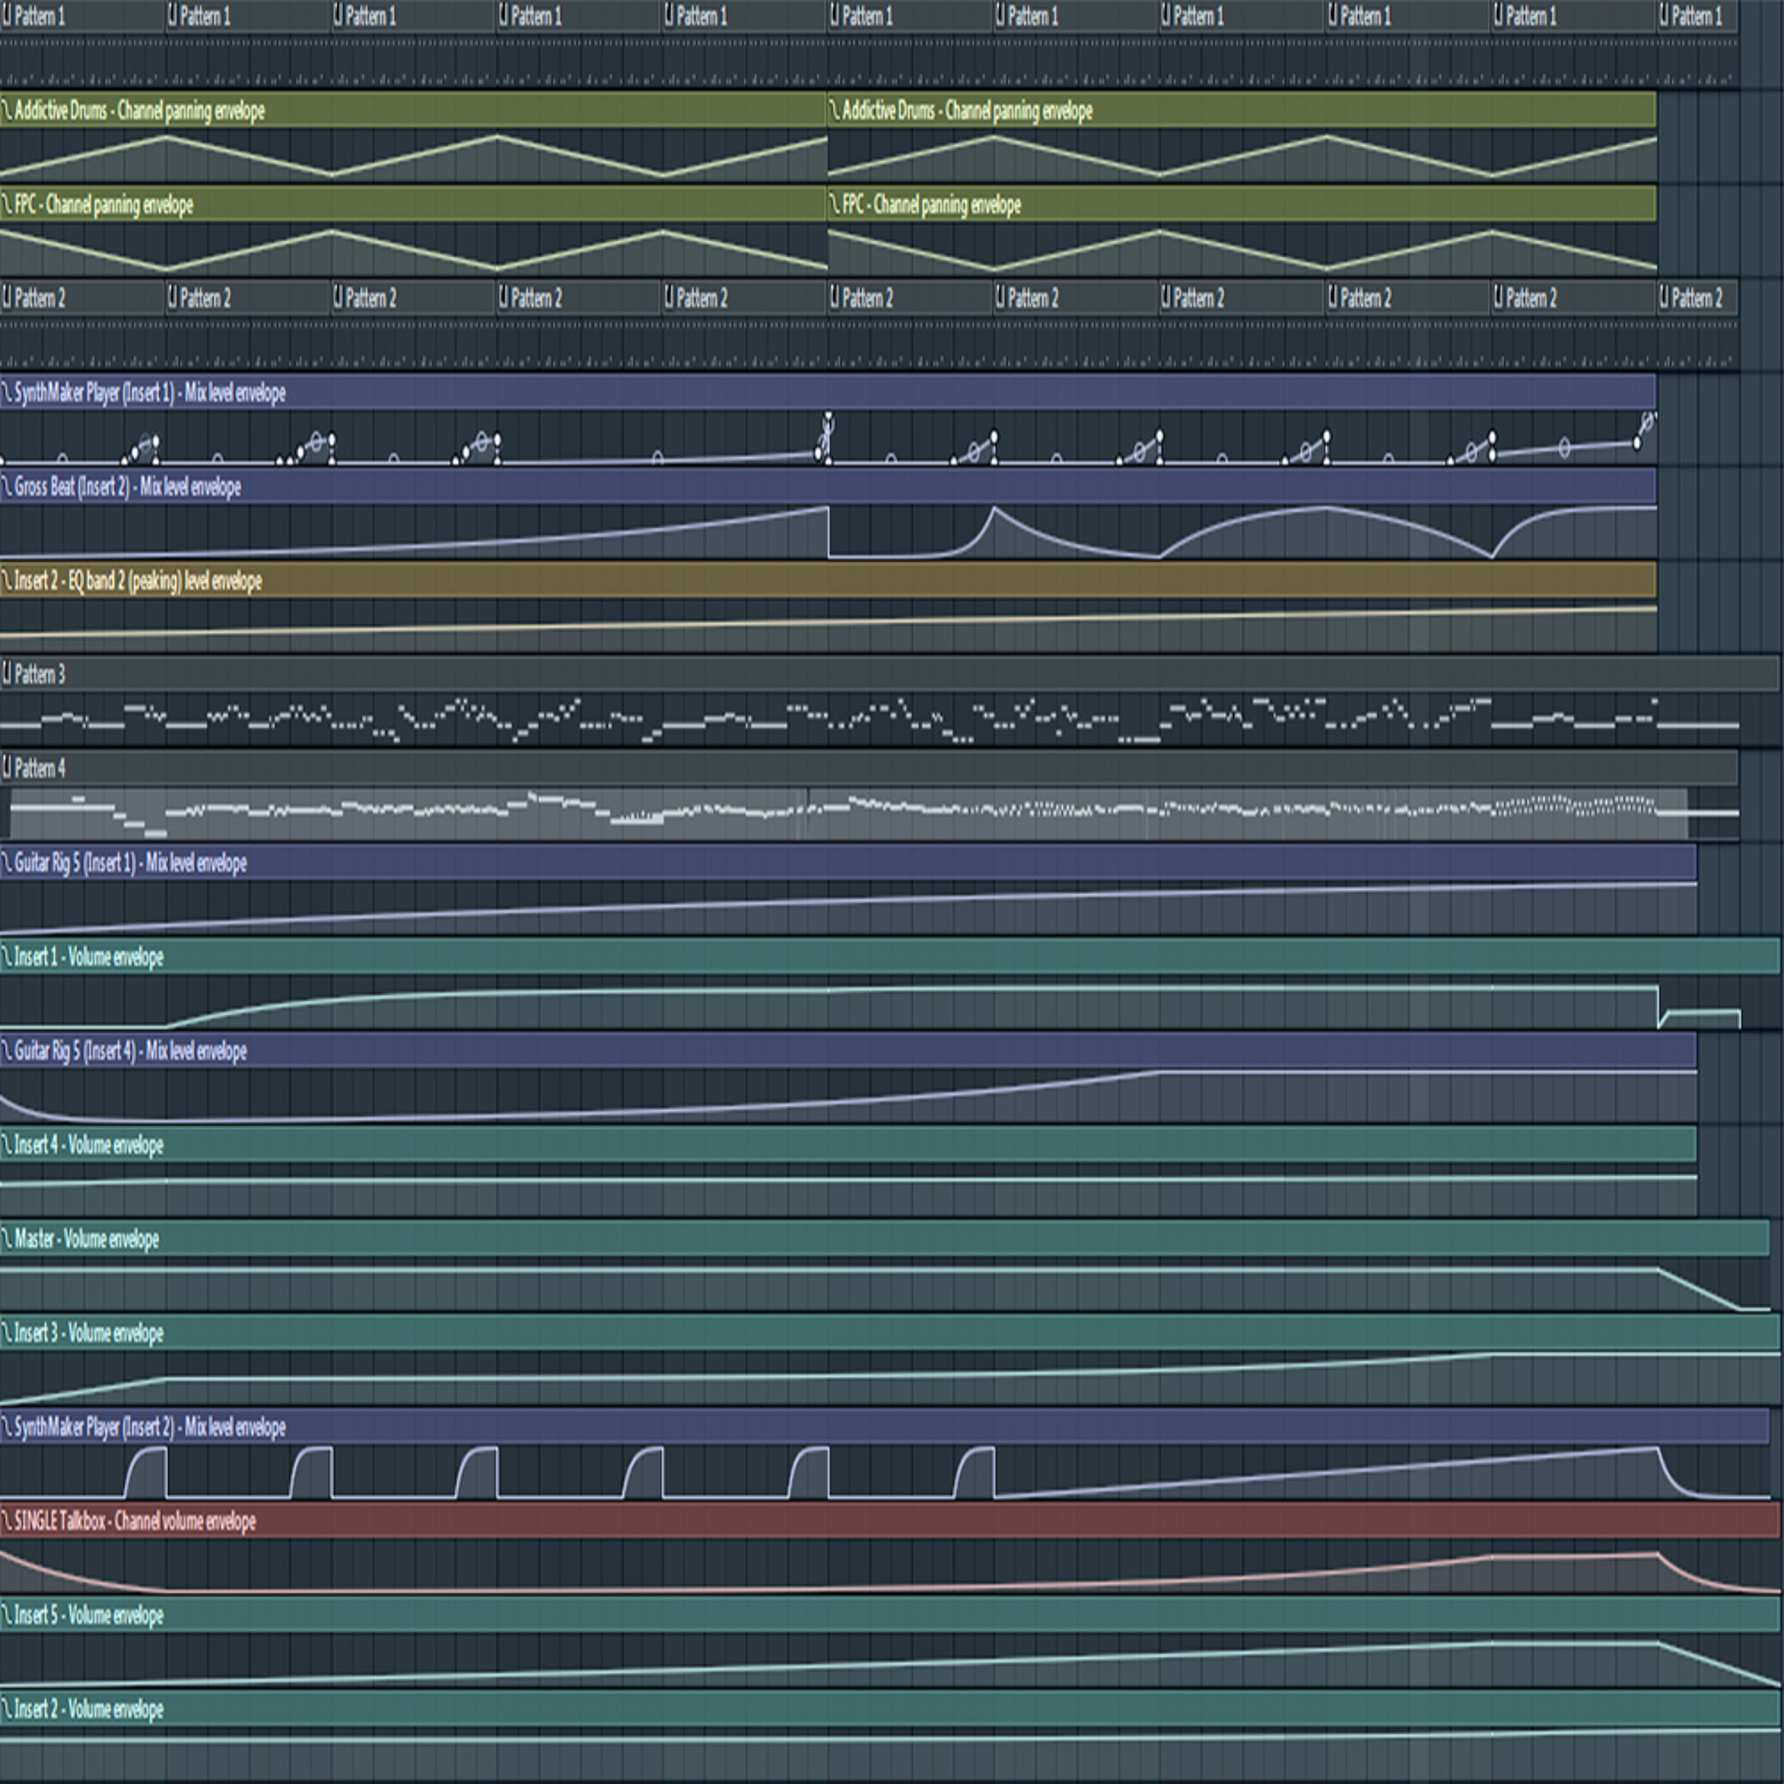Click automation icon of Insert 2 EQ band 2 clip
Viewport: 1784px width, 1784px height.
tap(7, 581)
